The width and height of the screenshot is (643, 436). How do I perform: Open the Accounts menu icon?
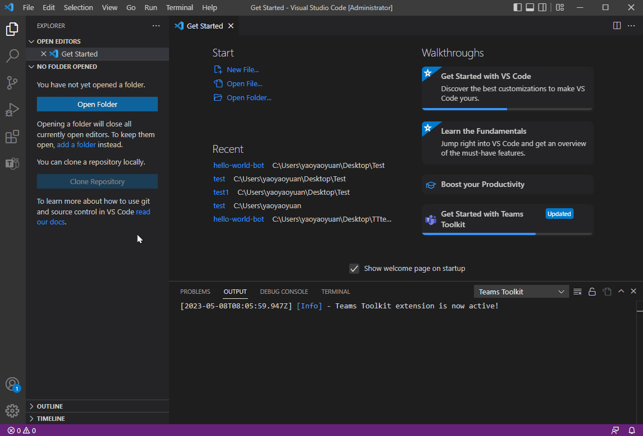12,385
